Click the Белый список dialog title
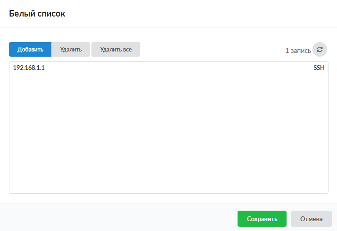 (37, 14)
